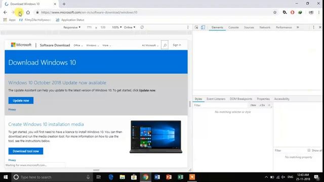Screen dimensions: 324x182
Task: Click Download tool now button
Action: click(26, 151)
